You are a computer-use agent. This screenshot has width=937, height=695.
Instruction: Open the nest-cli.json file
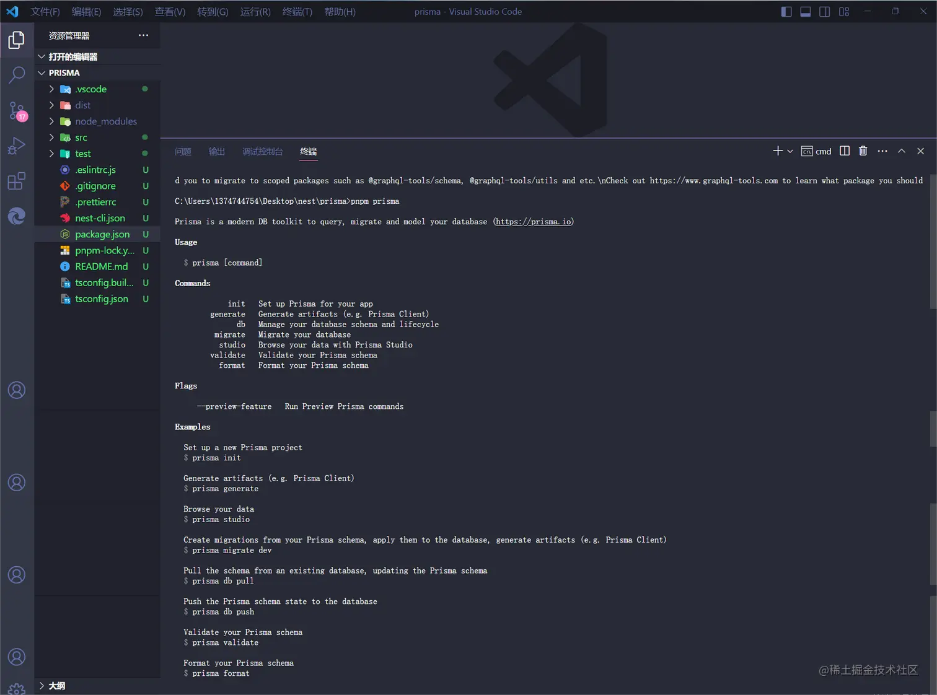tap(97, 218)
